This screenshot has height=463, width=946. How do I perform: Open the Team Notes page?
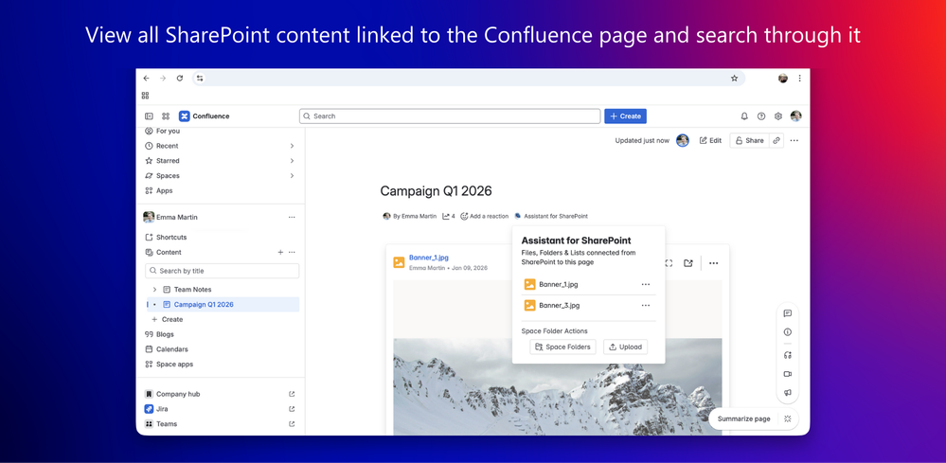192,290
